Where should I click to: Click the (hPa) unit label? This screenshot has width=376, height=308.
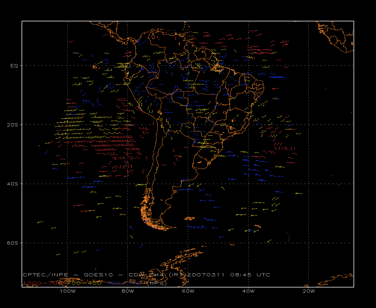click(157, 283)
